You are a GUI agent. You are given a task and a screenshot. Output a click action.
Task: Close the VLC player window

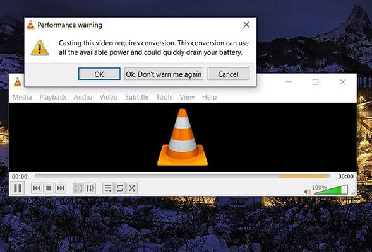click(x=342, y=82)
